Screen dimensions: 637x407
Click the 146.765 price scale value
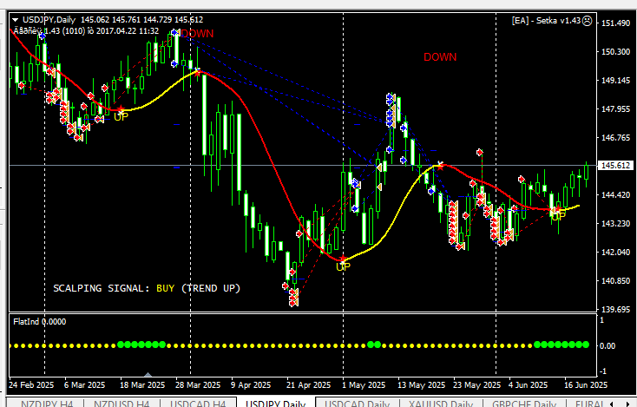(x=615, y=138)
